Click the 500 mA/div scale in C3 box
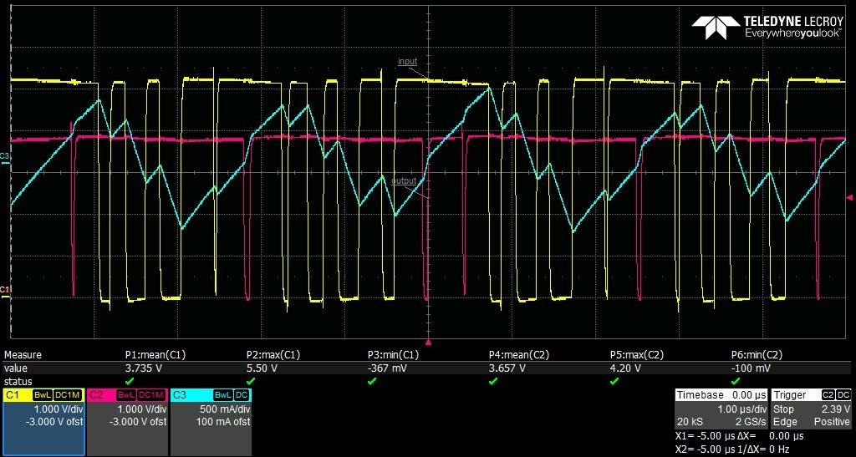856x457 pixels. 226,409
